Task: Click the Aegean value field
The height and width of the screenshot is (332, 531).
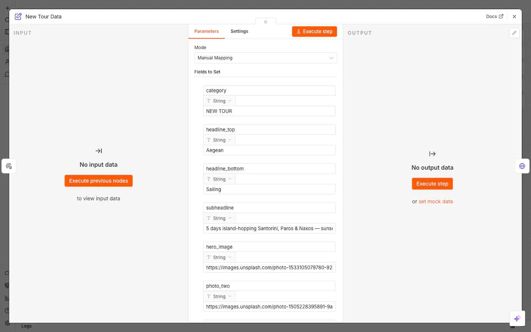Action: [x=269, y=150]
